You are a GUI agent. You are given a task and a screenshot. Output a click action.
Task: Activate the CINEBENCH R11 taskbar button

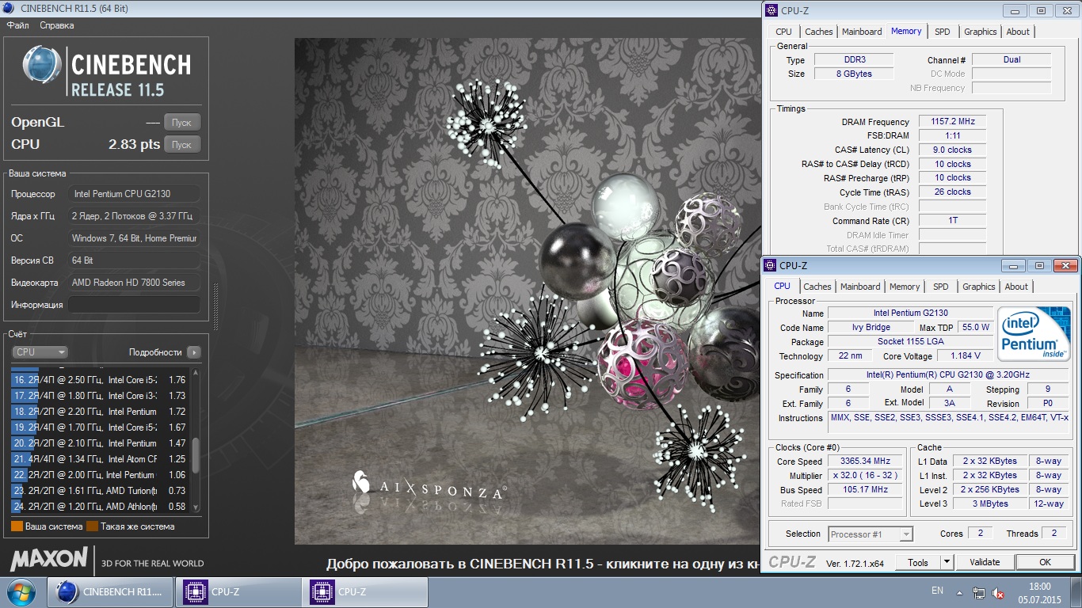point(110,592)
